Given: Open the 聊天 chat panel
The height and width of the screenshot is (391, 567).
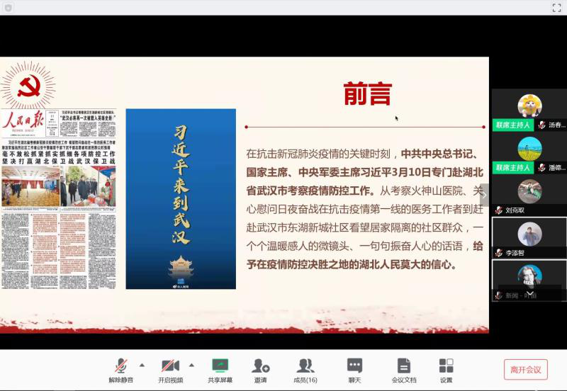Looking at the screenshot, I should pyautogui.click(x=354, y=370).
